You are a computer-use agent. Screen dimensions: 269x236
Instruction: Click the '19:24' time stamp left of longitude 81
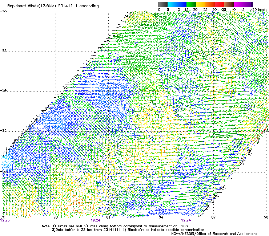[x=95, y=220]
